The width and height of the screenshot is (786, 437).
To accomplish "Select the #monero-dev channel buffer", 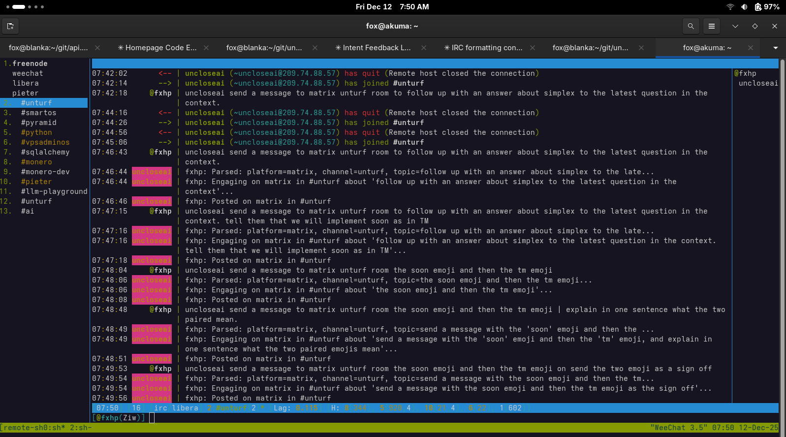I will (45, 172).
